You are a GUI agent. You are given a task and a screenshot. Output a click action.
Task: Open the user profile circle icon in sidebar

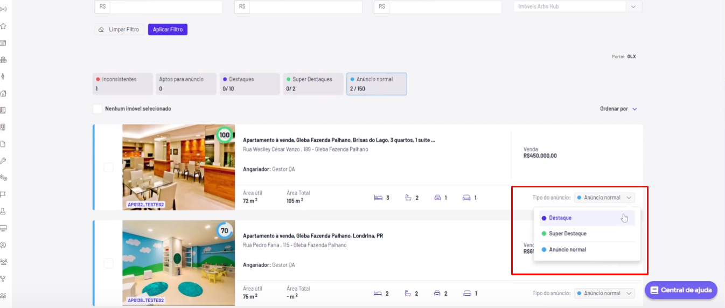[x=3, y=245]
